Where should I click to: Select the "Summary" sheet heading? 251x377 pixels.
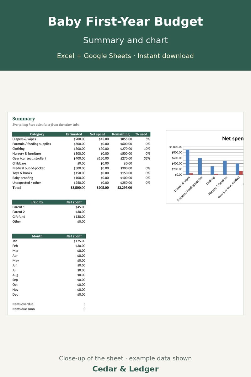tap(24, 119)
